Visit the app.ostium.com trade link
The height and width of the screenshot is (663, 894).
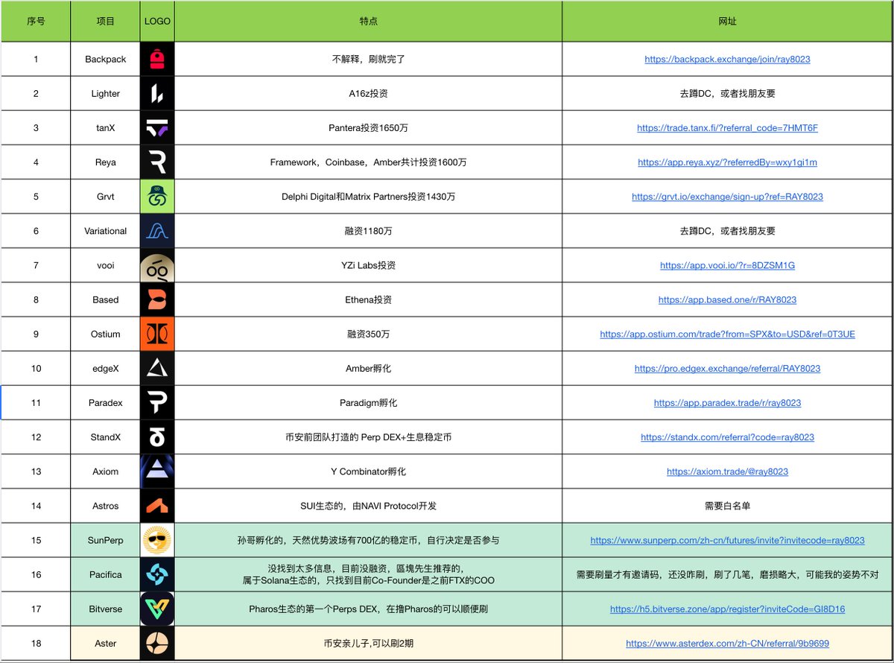click(727, 334)
